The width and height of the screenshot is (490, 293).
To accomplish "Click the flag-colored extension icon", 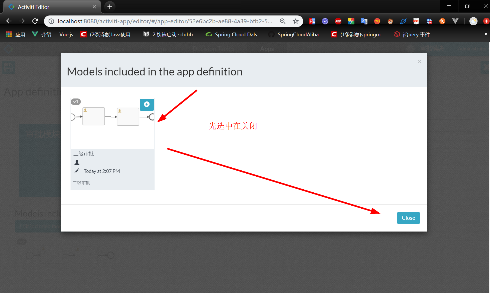I will pyautogui.click(x=429, y=21).
